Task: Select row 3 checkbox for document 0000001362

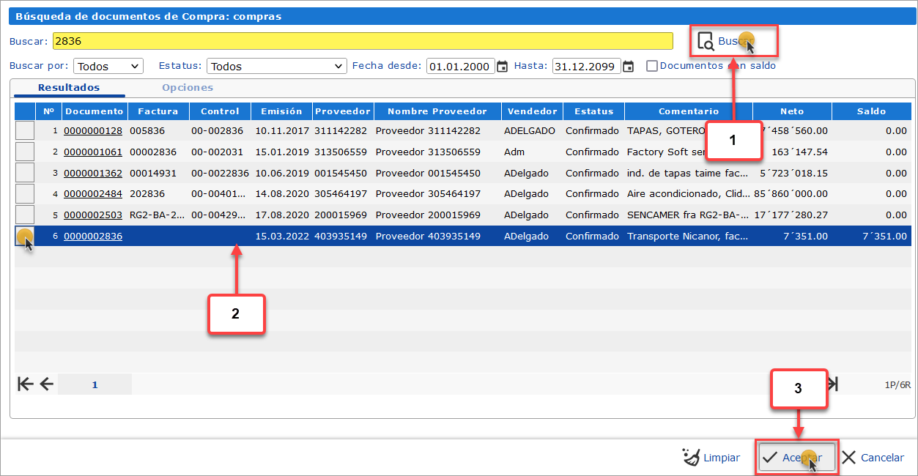Action: (x=25, y=174)
